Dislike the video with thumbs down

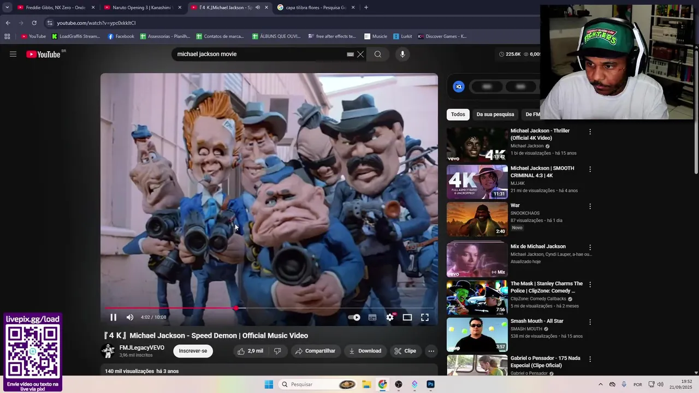pyautogui.click(x=277, y=351)
